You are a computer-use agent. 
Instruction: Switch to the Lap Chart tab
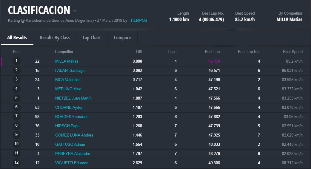tap(92, 38)
